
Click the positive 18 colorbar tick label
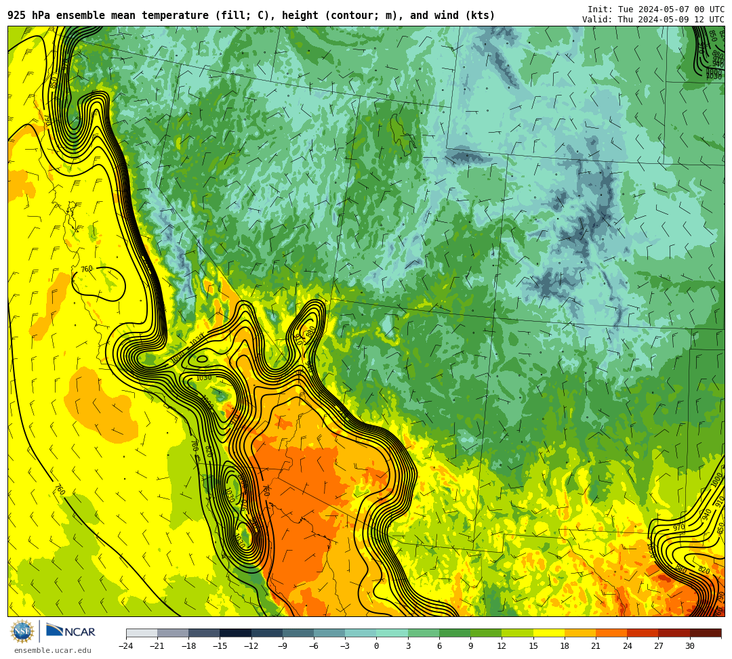(x=565, y=646)
